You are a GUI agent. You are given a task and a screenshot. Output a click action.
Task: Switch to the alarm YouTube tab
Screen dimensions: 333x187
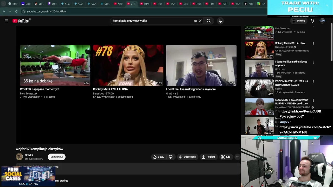coord(145,4)
